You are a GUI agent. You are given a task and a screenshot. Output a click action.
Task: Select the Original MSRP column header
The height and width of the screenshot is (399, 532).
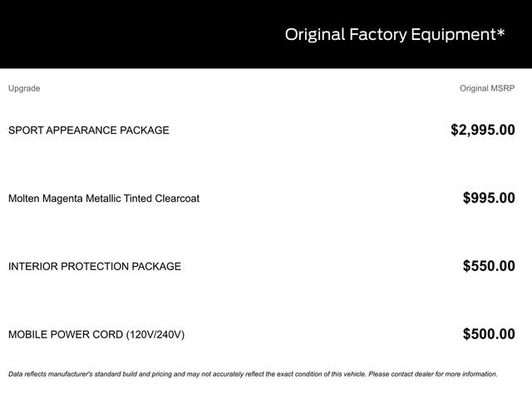487,88
